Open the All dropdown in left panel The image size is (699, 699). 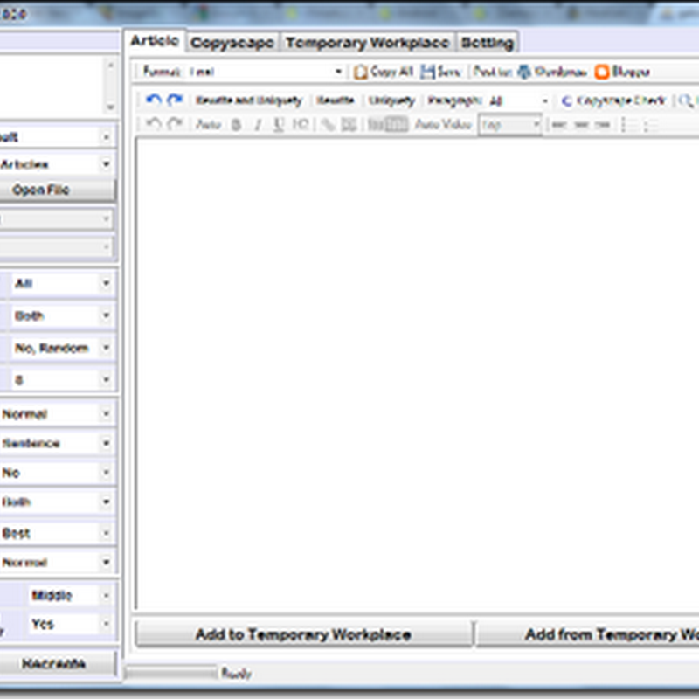(x=62, y=283)
